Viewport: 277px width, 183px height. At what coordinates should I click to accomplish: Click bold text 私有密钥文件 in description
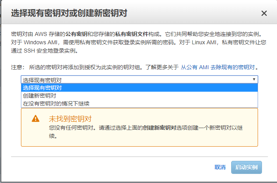coord(132,34)
